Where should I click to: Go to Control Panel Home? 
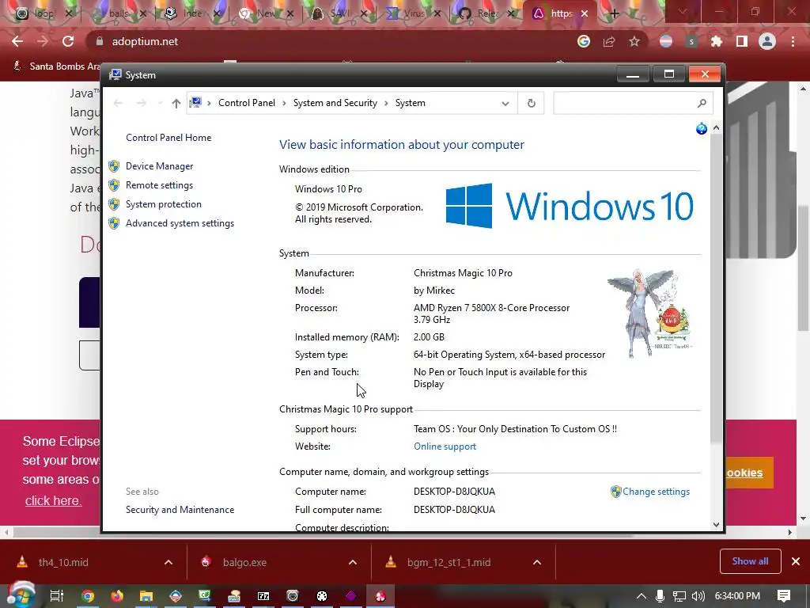pos(168,138)
